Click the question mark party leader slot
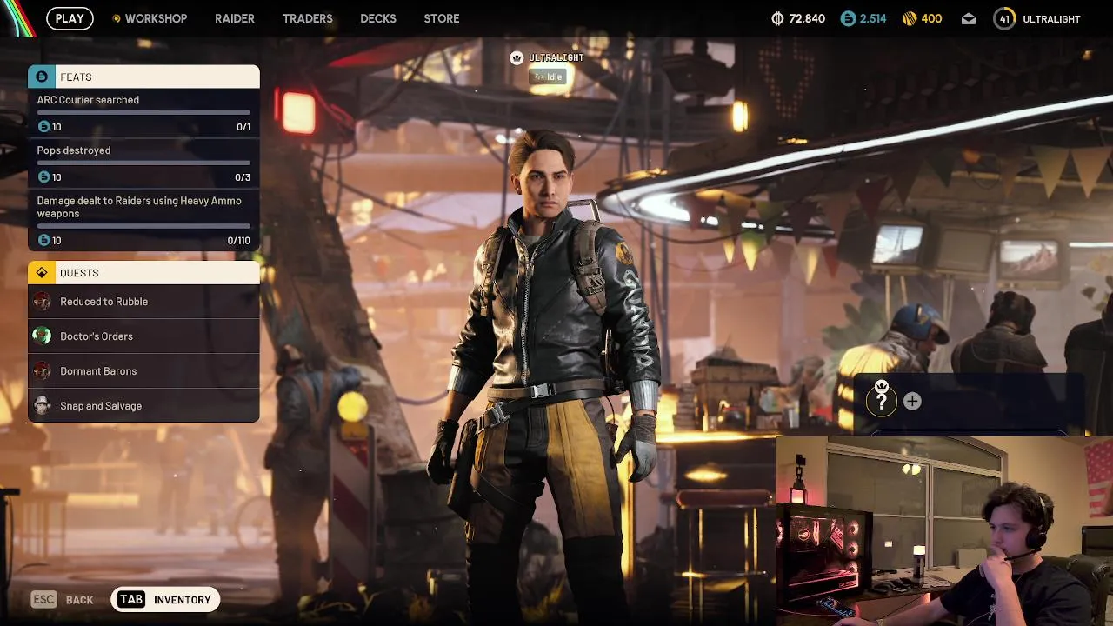1113x626 pixels. 881,400
